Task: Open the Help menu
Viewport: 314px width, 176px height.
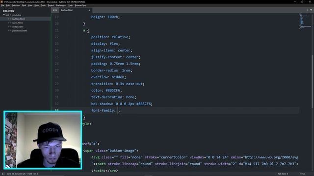Action: pos(71,5)
